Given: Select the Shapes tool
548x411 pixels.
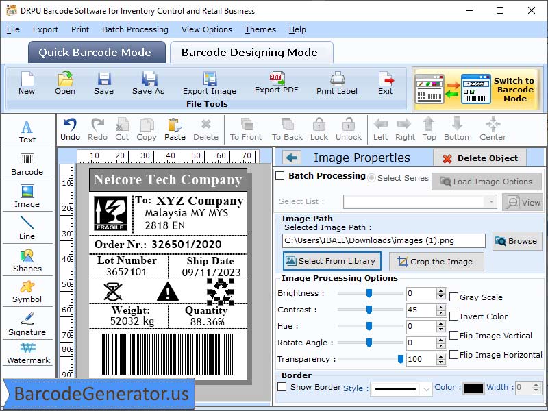Looking at the screenshot, I should pyautogui.click(x=27, y=261).
